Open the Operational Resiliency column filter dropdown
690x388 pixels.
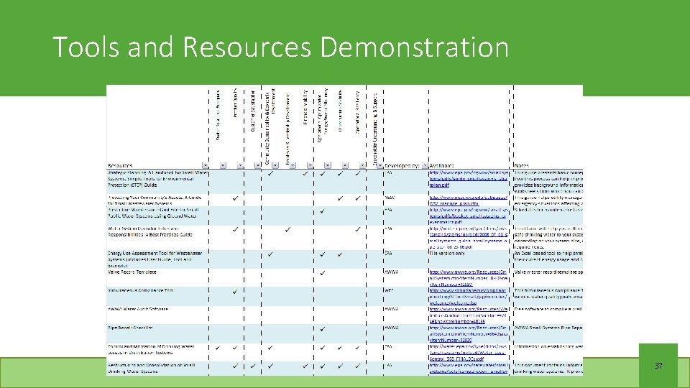point(362,166)
